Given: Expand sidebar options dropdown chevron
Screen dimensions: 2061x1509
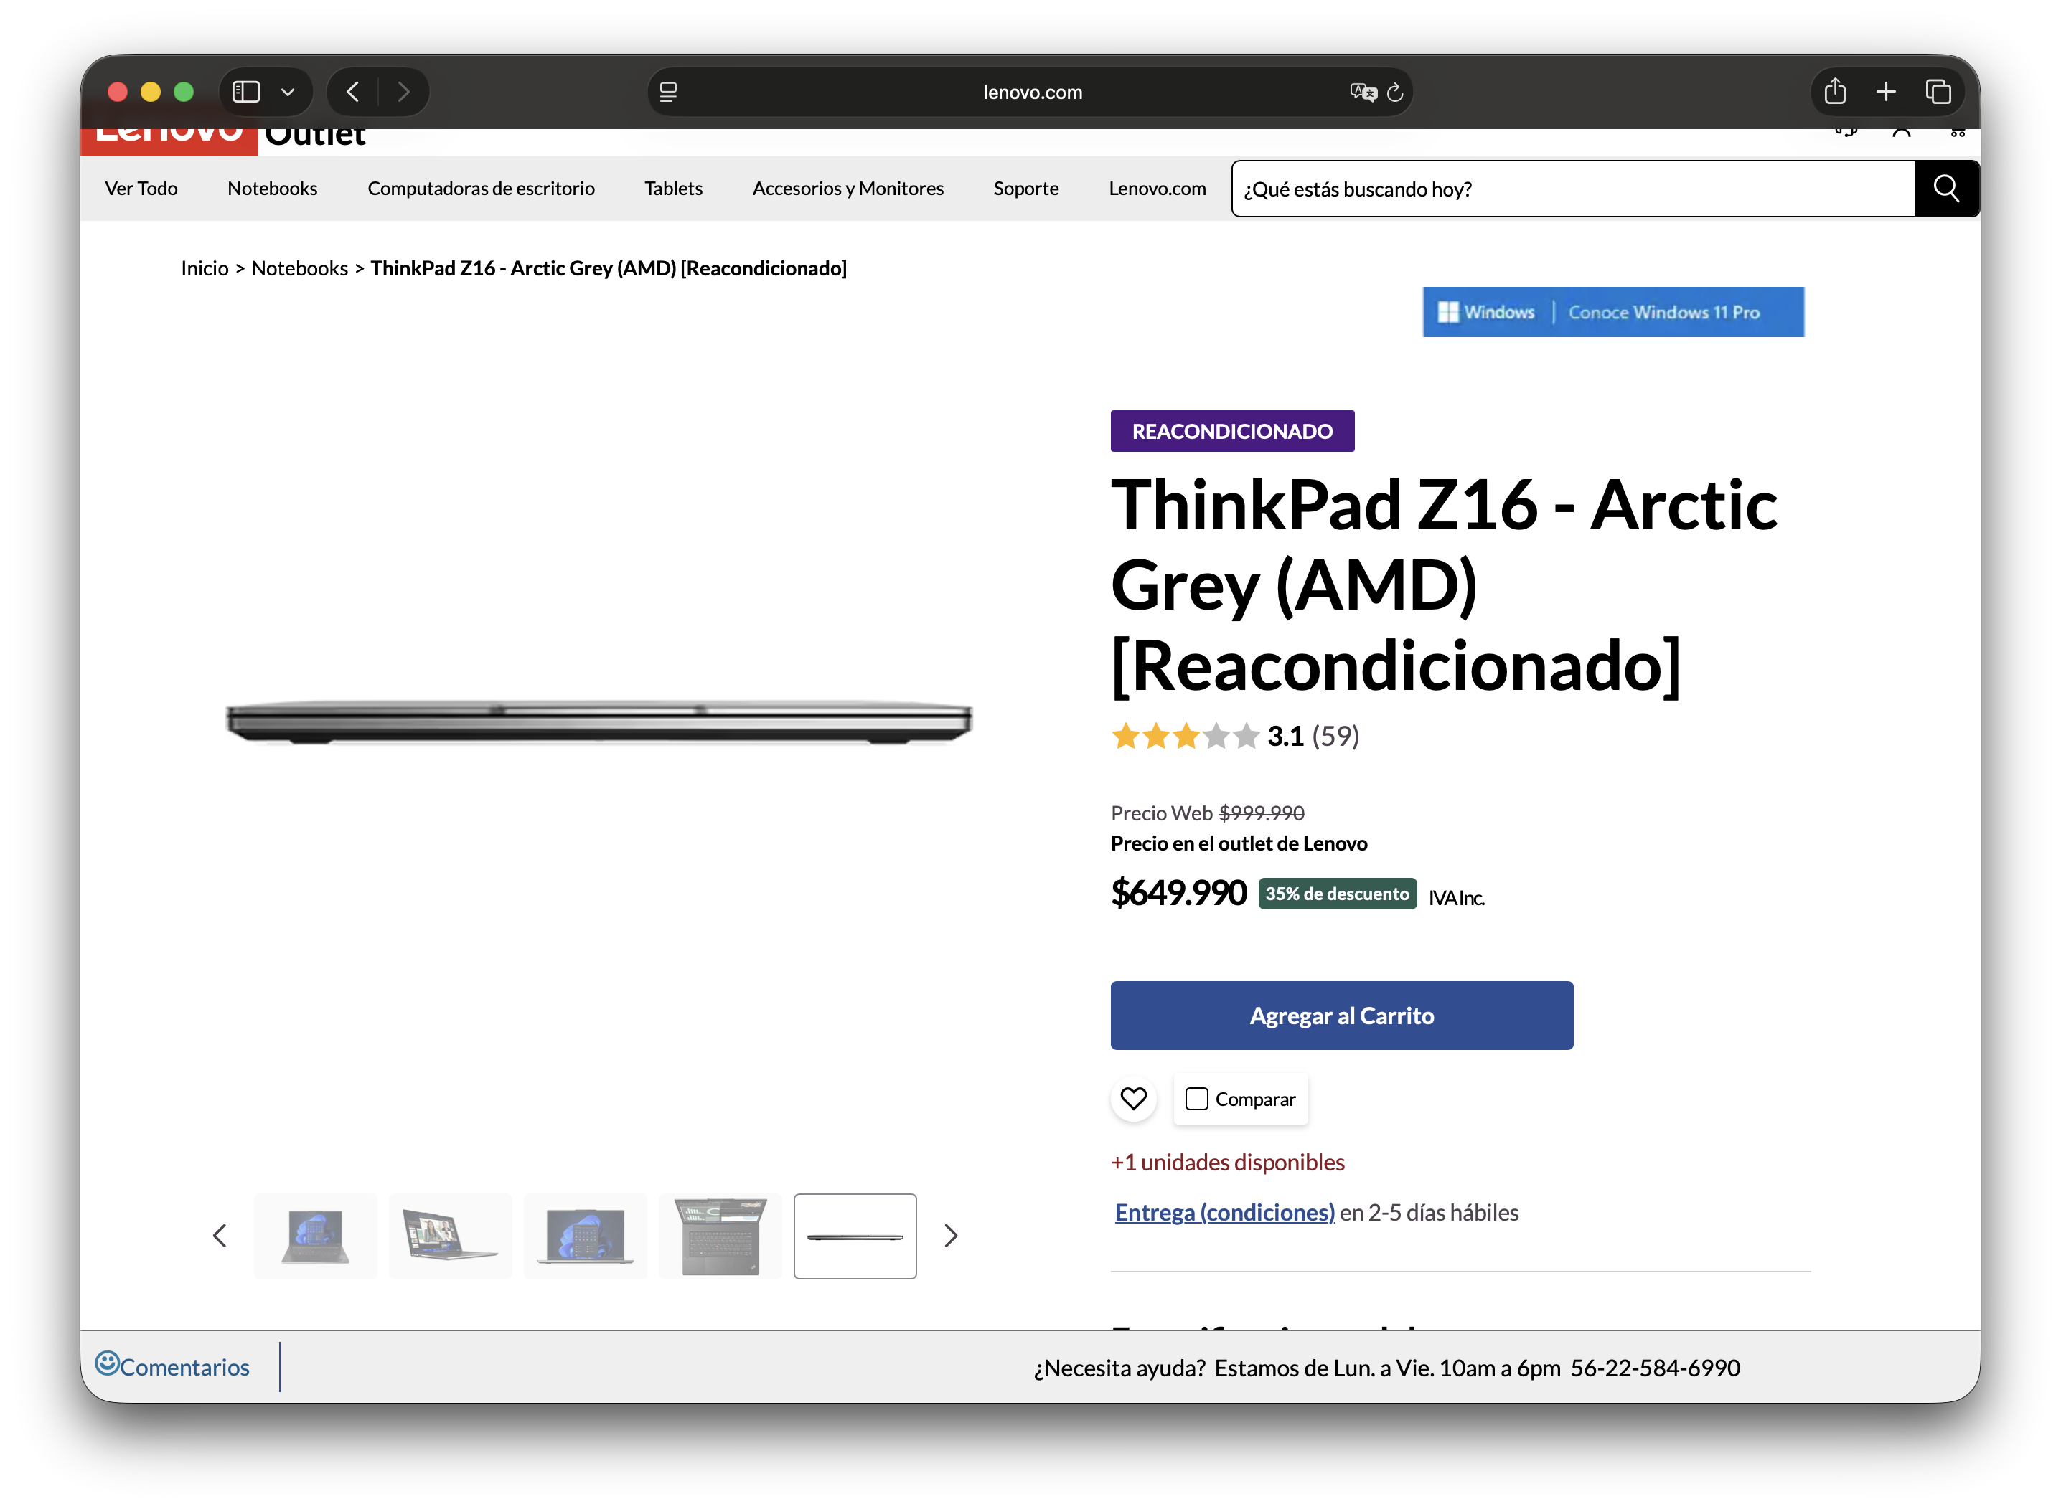Looking at the screenshot, I should pyautogui.click(x=288, y=93).
